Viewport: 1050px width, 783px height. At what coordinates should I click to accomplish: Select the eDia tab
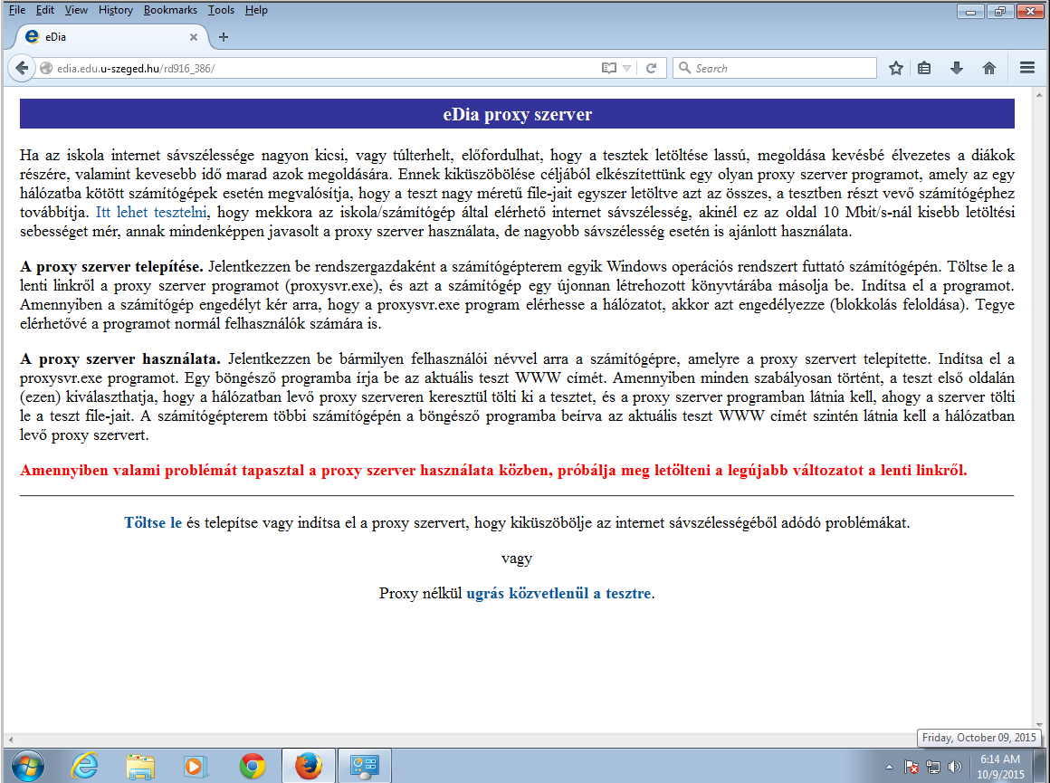(110, 37)
